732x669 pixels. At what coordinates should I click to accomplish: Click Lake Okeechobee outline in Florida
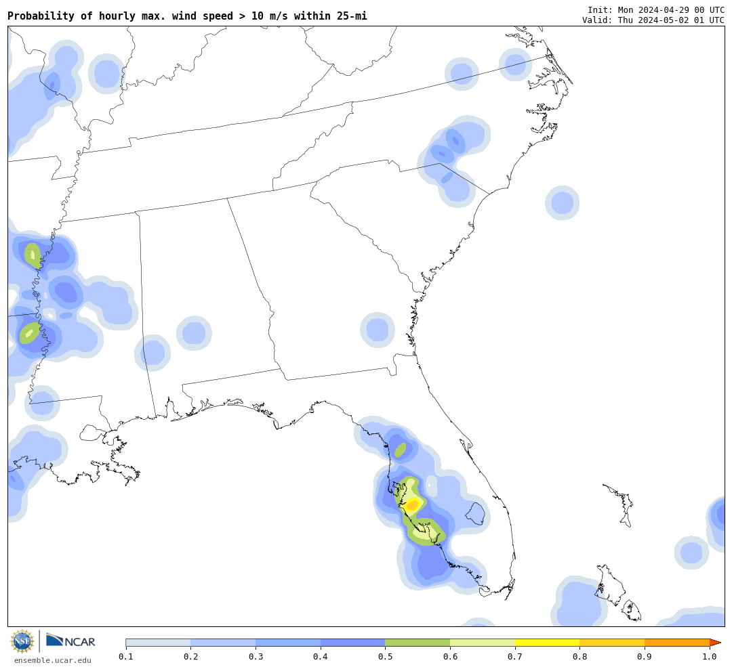(x=476, y=513)
